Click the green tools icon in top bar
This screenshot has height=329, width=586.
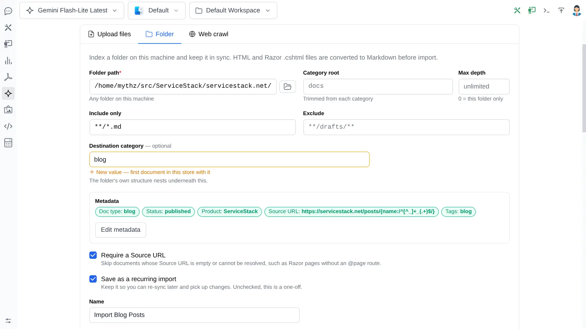[x=517, y=10]
